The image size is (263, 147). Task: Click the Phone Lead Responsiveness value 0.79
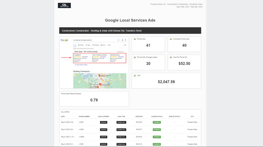[x=94, y=100]
